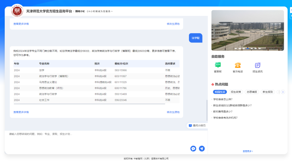Click the 提问小技巧 question tips icon
292x163 pixels.
[190, 125]
